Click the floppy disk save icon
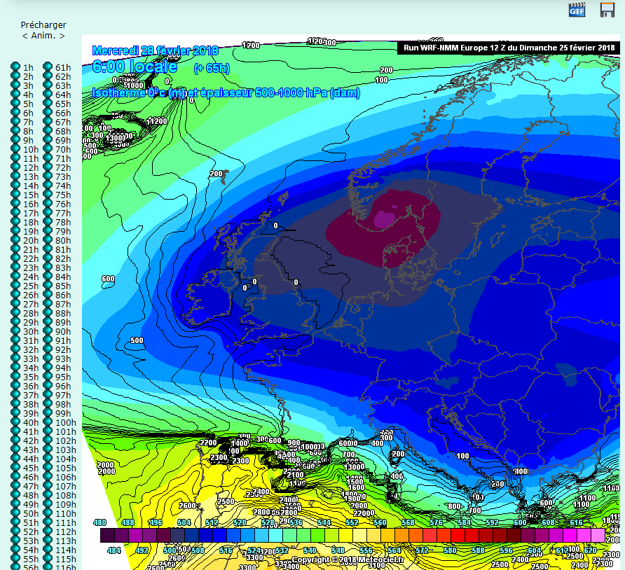Image resolution: width=625 pixels, height=570 pixels. [607, 10]
